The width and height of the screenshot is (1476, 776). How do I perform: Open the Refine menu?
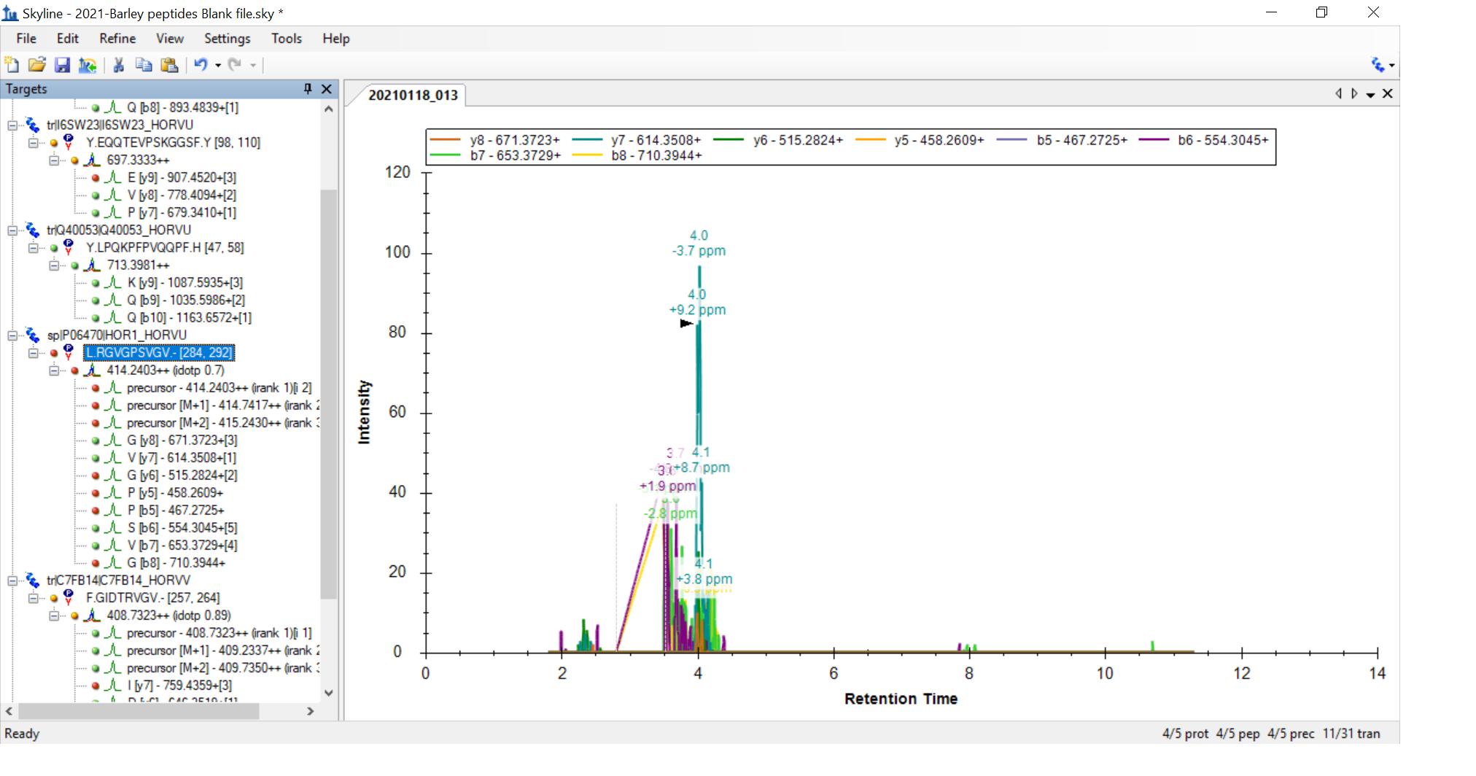click(117, 39)
